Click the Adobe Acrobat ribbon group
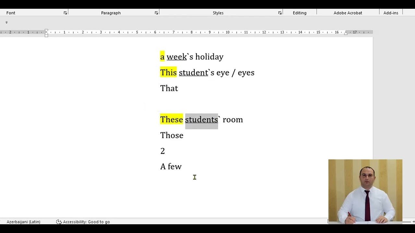 [348, 13]
